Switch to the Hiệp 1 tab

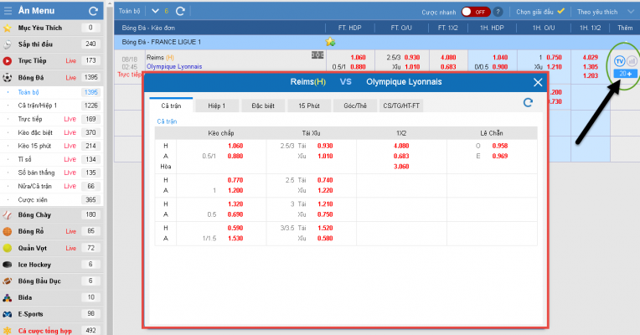(x=217, y=106)
